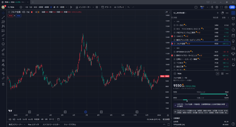Viewport: 236px width, 127px height.
Task: Open the object tree layers panel
Action: coord(233,24)
